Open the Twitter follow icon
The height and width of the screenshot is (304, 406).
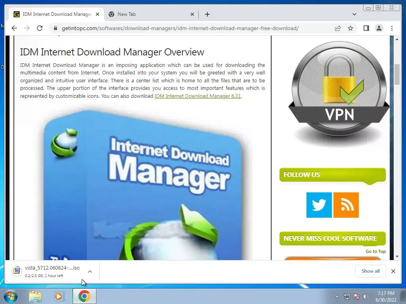(319, 205)
